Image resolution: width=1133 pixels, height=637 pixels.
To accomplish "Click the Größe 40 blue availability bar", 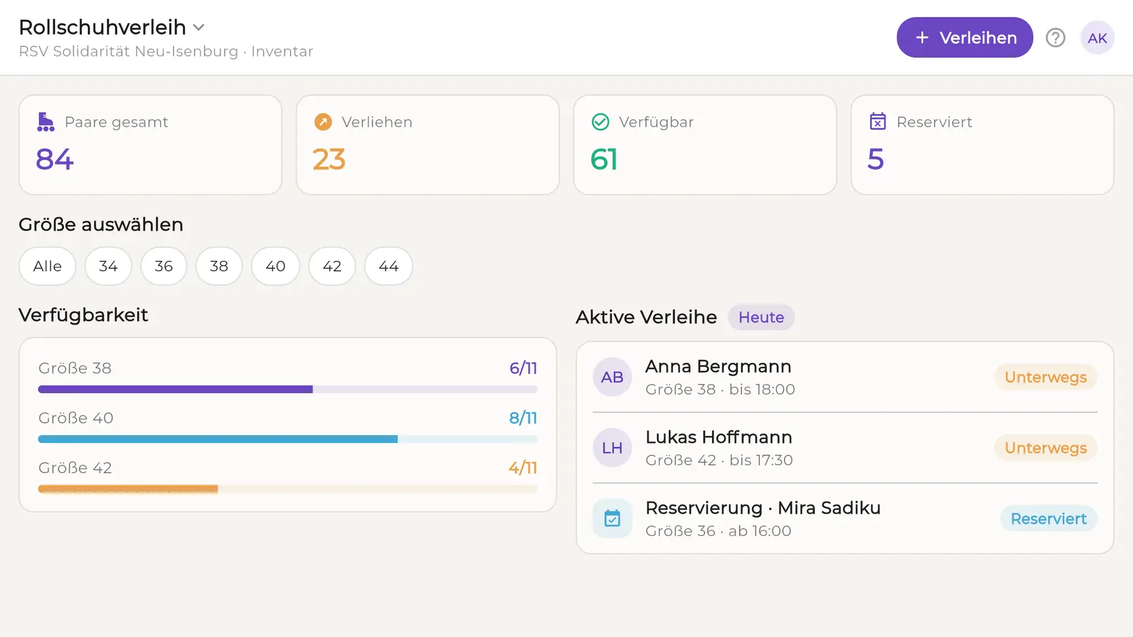I will click(x=288, y=439).
